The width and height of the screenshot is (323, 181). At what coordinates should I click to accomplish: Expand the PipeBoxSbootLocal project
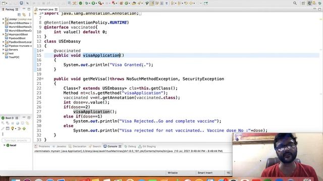(x=4, y=42)
